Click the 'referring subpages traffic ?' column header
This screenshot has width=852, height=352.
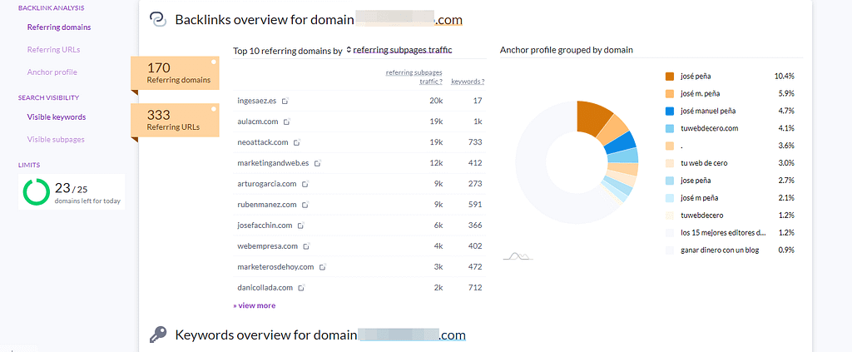point(414,77)
